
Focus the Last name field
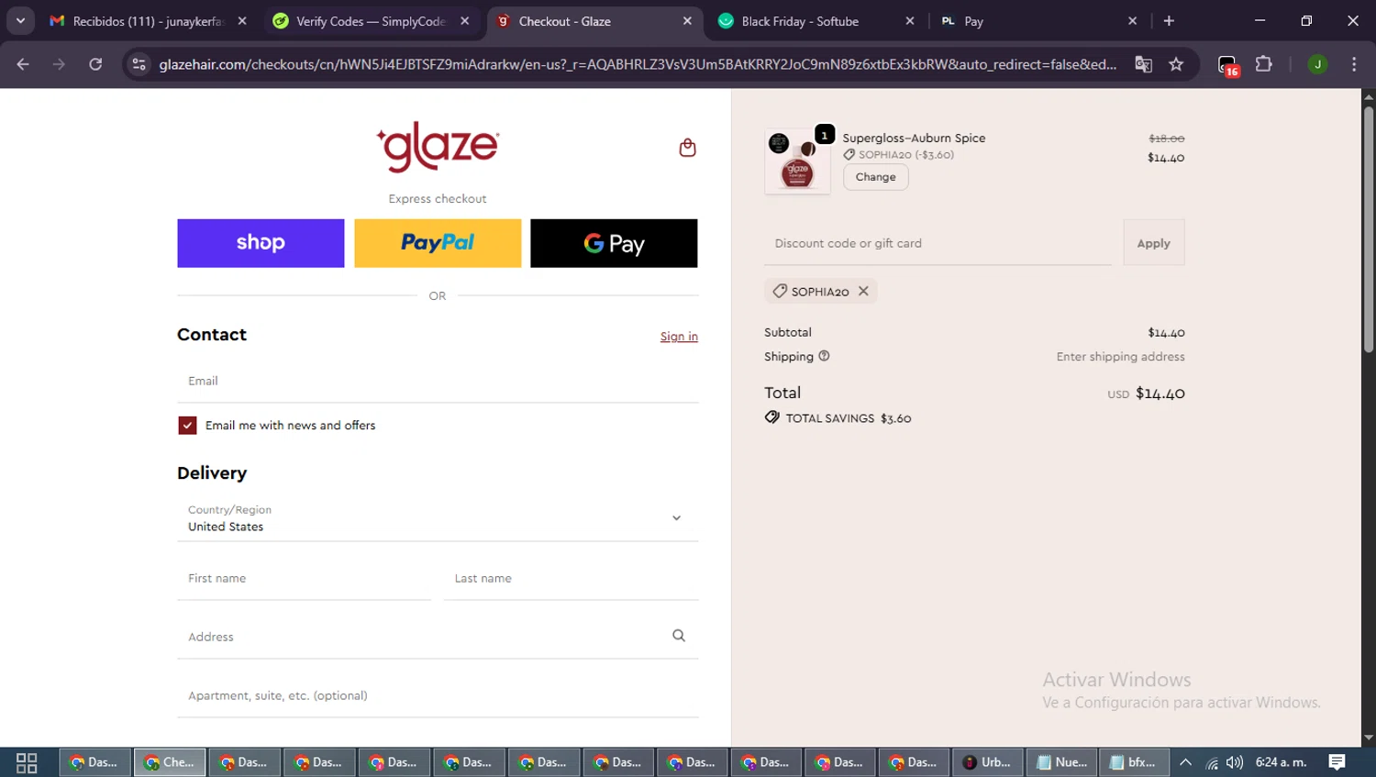pos(571,578)
